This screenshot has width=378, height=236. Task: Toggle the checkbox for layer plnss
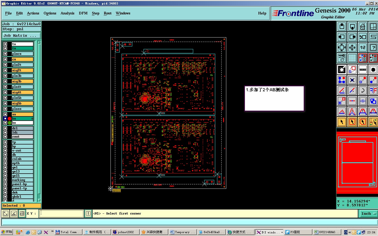5,109
